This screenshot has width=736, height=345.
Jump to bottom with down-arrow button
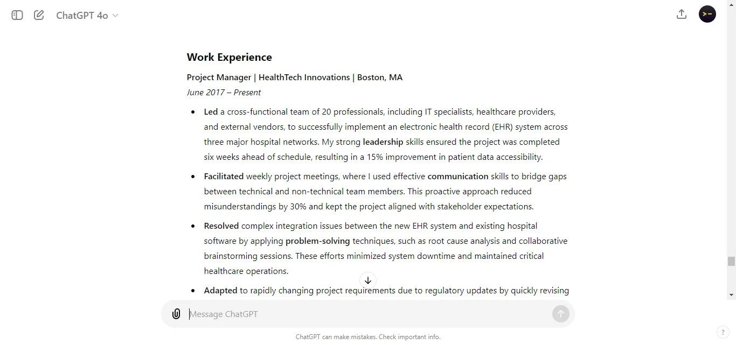pos(368,280)
